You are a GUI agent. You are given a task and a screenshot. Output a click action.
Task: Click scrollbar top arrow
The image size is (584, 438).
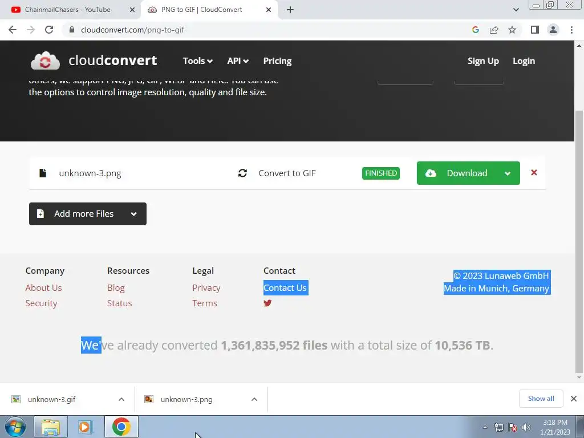(579, 46)
